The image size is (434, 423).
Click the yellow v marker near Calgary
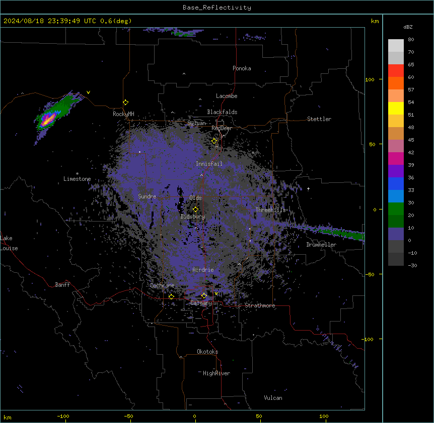pos(216,293)
